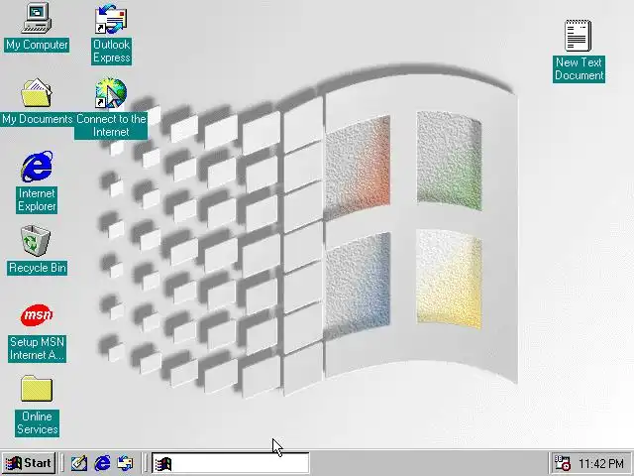
Task: Select the Online Services folder icon
Action: (x=37, y=389)
